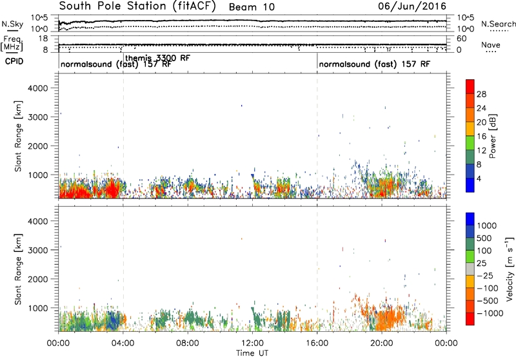Click the "3000" tick label on the velocity panel

pyautogui.click(x=37, y=250)
